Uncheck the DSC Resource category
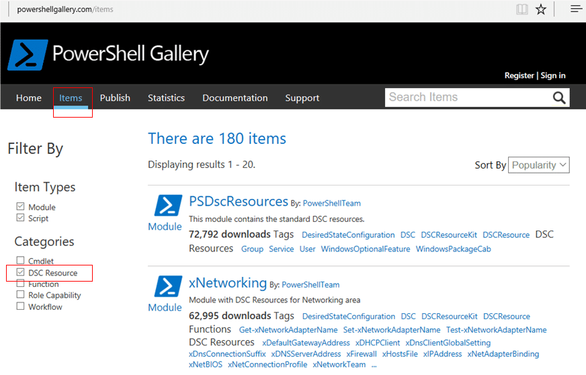This screenshot has width=586, height=375. (21, 272)
